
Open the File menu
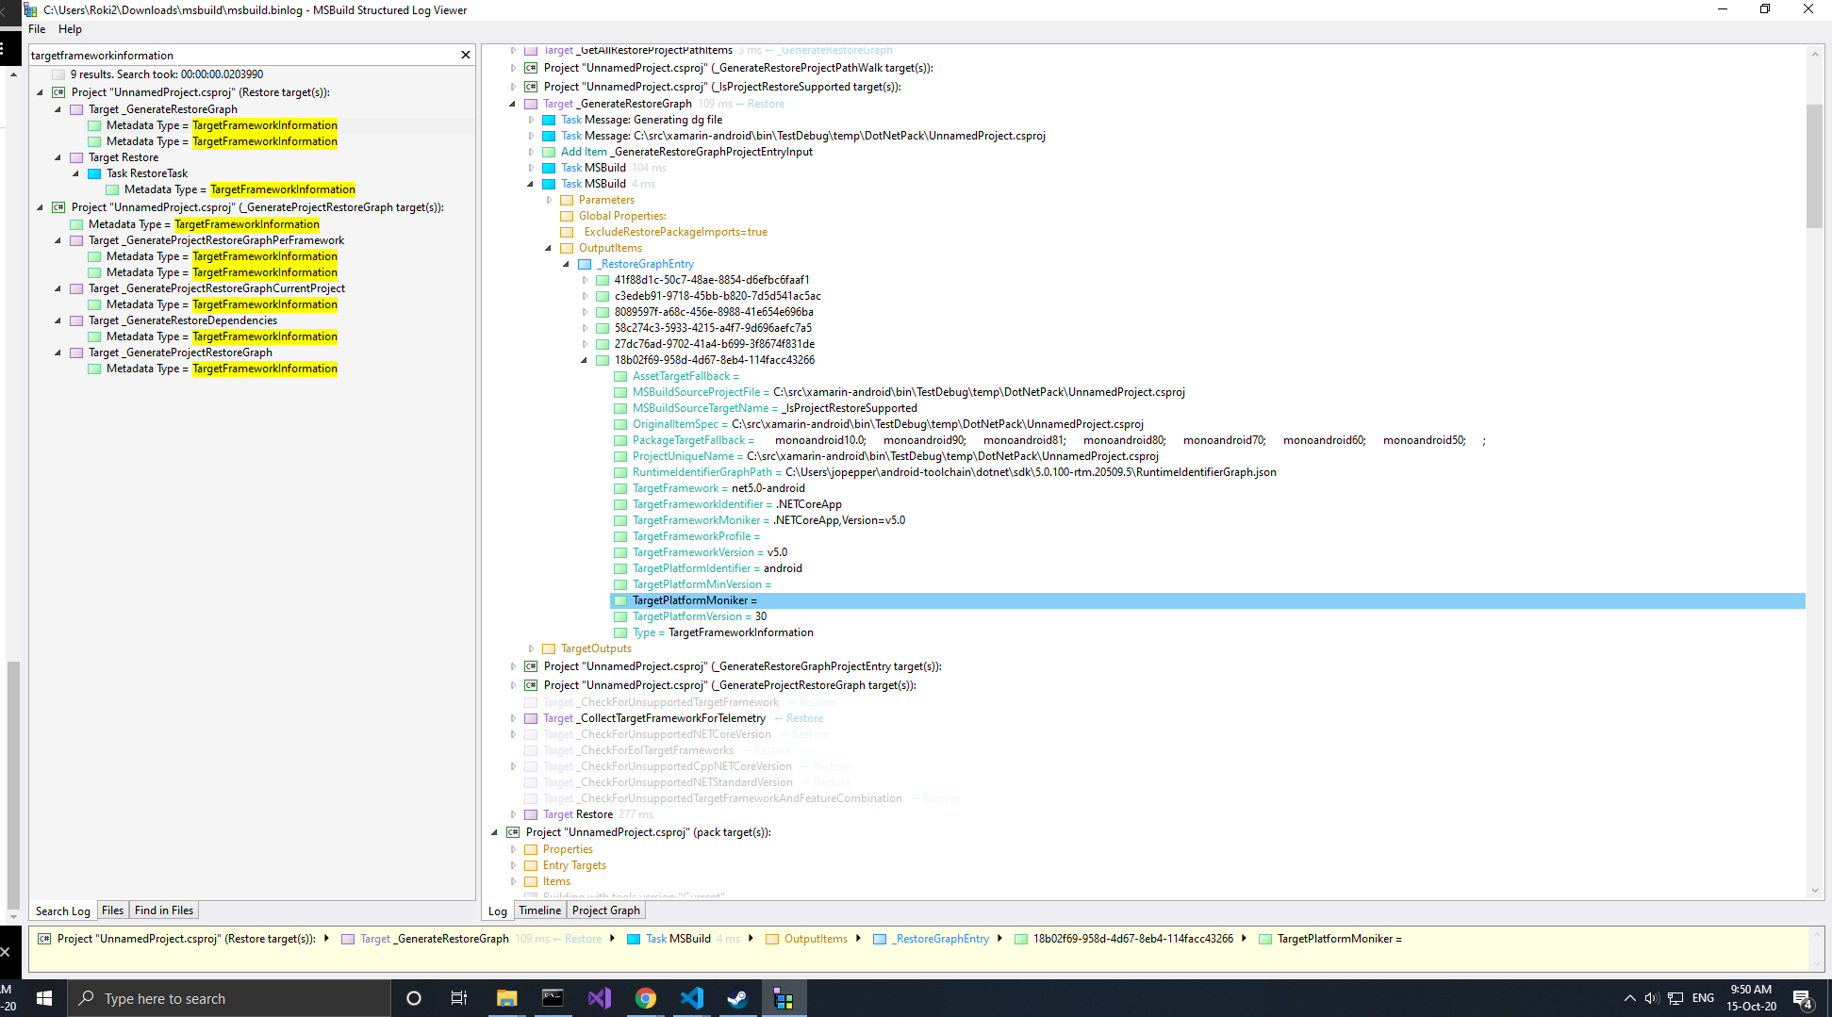(x=37, y=29)
